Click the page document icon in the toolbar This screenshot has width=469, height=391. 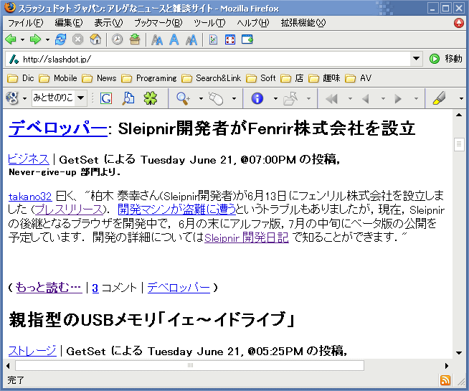pyautogui.click(x=213, y=39)
